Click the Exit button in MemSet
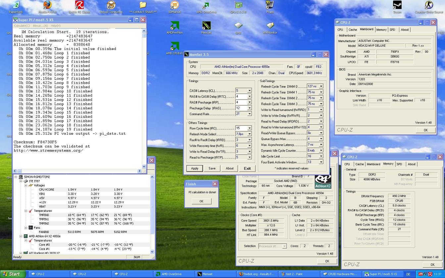The width and height of the screenshot is (445, 278). point(247,168)
